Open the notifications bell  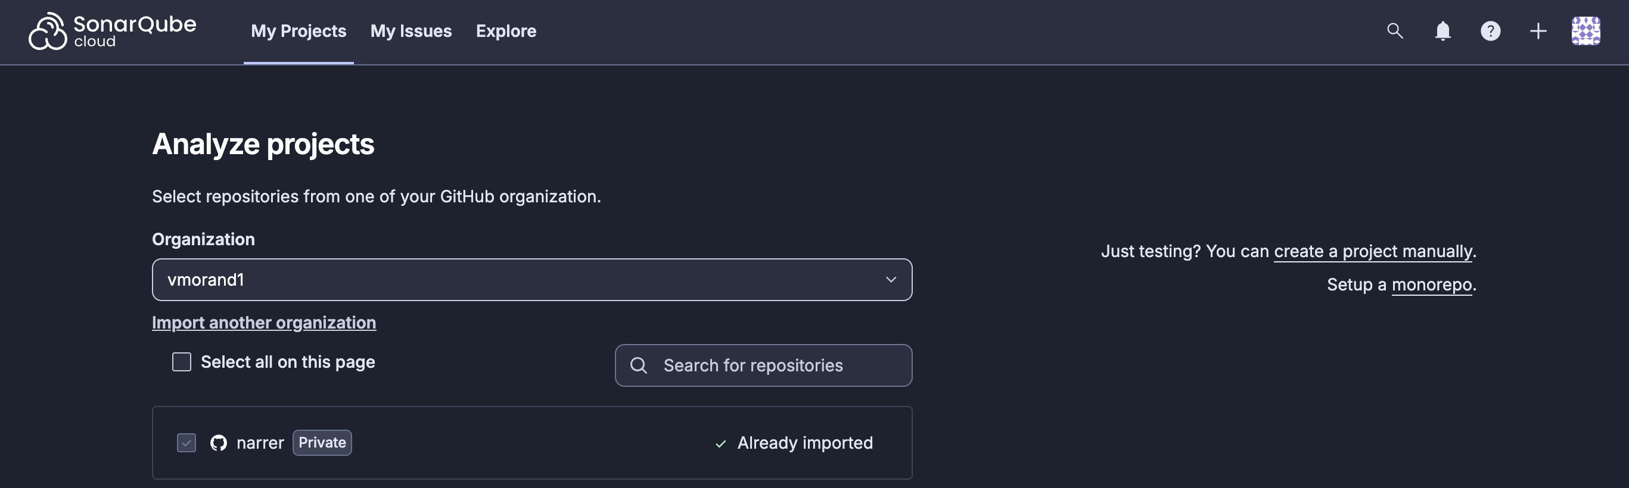pos(1443,31)
